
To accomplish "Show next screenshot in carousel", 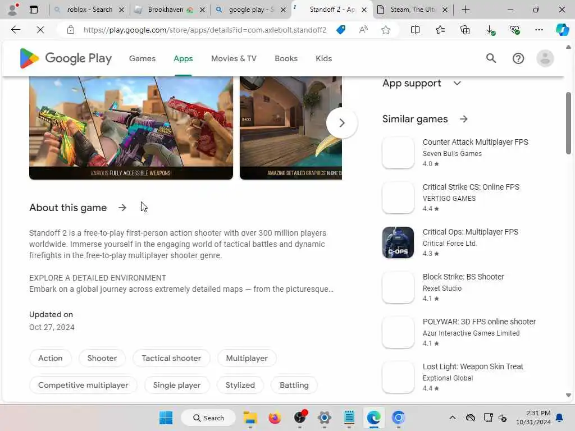I will [342, 123].
